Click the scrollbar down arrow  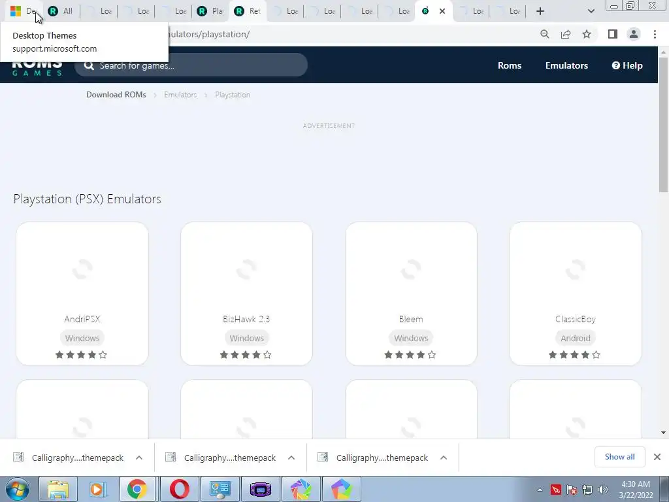coord(663,433)
